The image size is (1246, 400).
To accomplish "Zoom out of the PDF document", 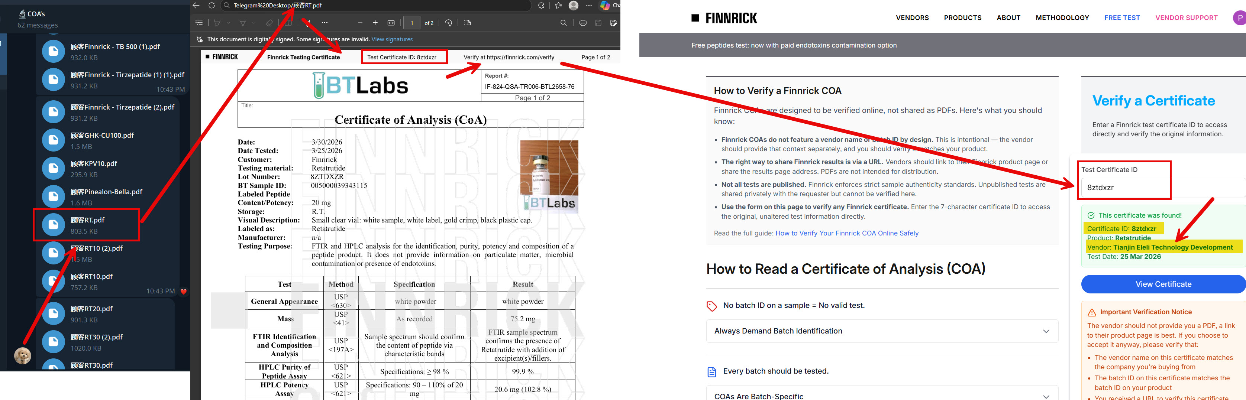I will click(360, 23).
